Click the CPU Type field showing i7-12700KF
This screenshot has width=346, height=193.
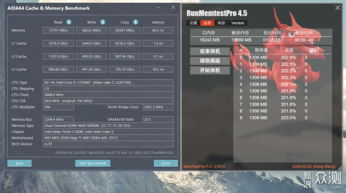(108, 83)
